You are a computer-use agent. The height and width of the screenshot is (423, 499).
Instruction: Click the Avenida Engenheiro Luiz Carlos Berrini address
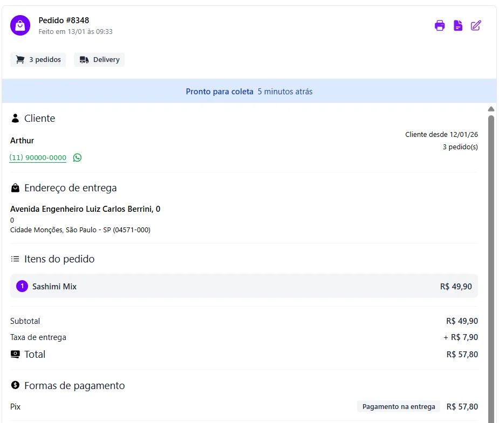tap(85, 209)
